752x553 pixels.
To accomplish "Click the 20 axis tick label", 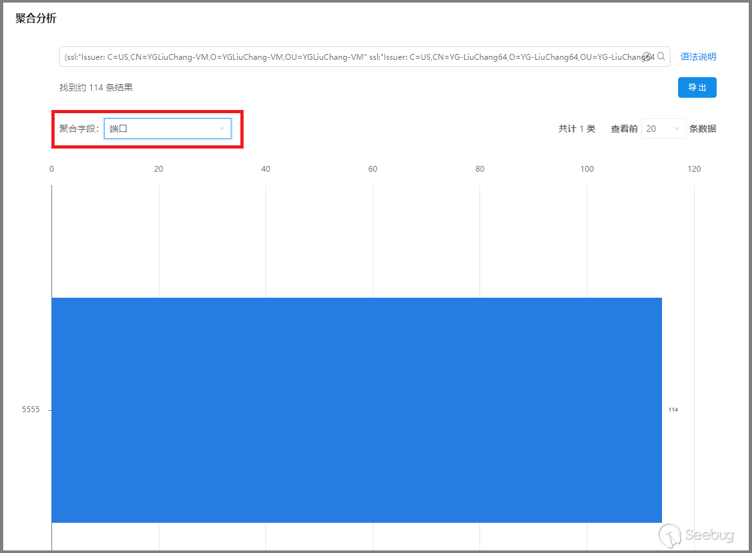I will click(x=159, y=169).
